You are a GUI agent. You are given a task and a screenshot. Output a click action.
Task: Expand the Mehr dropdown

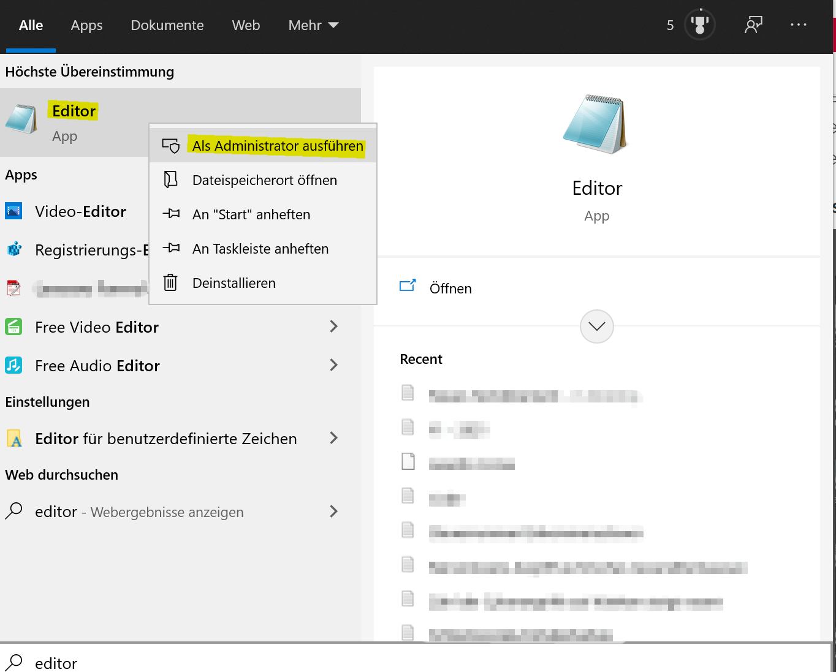(313, 25)
